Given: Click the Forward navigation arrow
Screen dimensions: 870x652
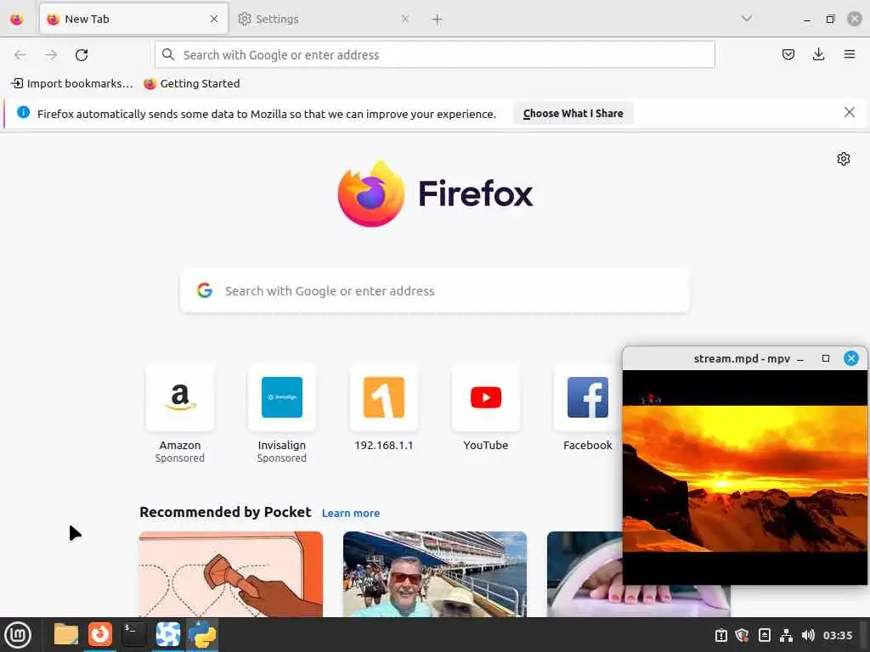Looking at the screenshot, I should 51,55.
